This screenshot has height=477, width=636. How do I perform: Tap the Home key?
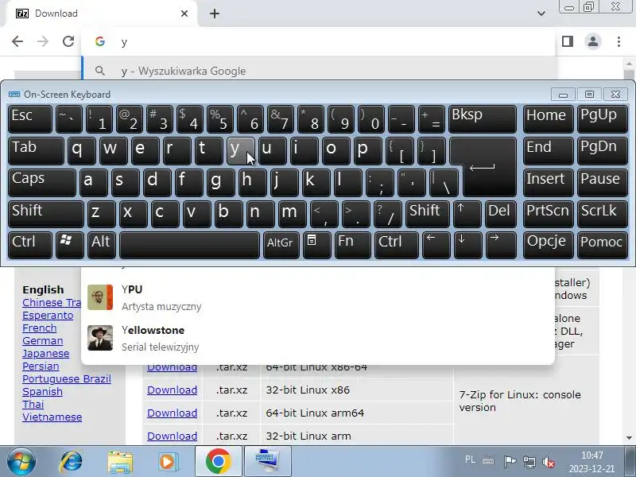[548, 118]
